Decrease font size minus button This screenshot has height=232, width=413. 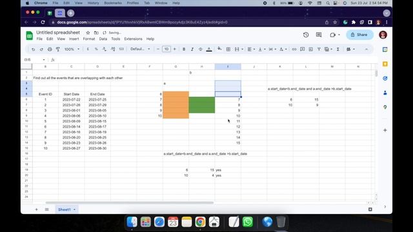coord(158,49)
